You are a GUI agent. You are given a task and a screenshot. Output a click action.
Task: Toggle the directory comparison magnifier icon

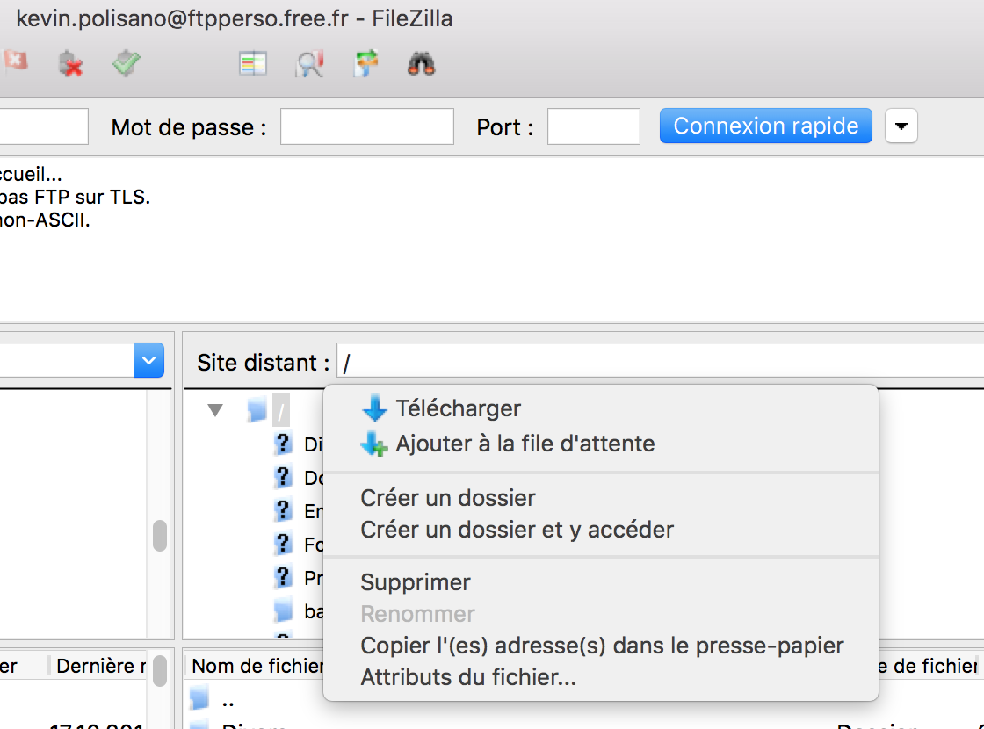coord(309,63)
